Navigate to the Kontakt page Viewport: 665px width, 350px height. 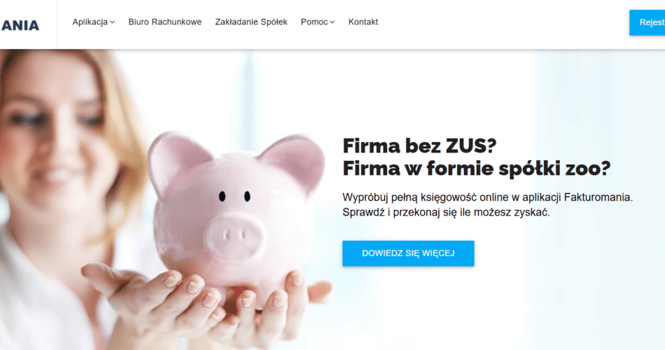click(x=363, y=22)
